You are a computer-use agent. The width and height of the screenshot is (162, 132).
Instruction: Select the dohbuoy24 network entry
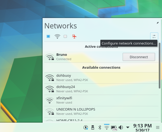pos(100,89)
